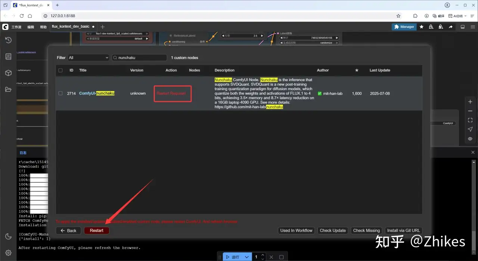Click the second unmute-all icon before the share arrow
Screen dimensions: 478x261
441,27
